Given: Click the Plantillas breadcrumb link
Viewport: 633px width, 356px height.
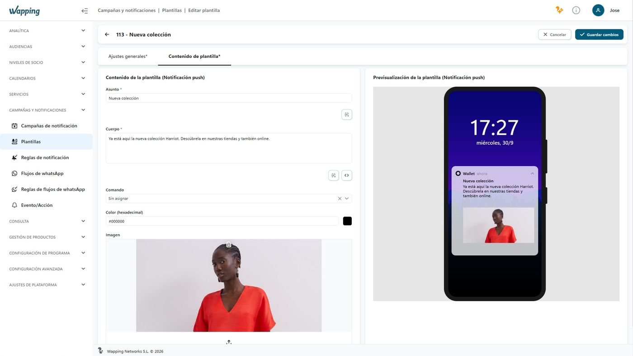Looking at the screenshot, I should (x=172, y=10).
